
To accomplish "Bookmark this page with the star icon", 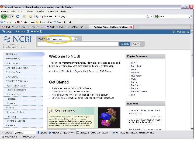I will click(148, 16).
